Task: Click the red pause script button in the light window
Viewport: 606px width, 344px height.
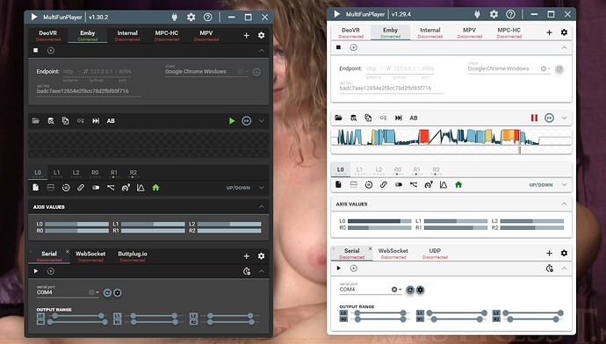Action: 534,118
